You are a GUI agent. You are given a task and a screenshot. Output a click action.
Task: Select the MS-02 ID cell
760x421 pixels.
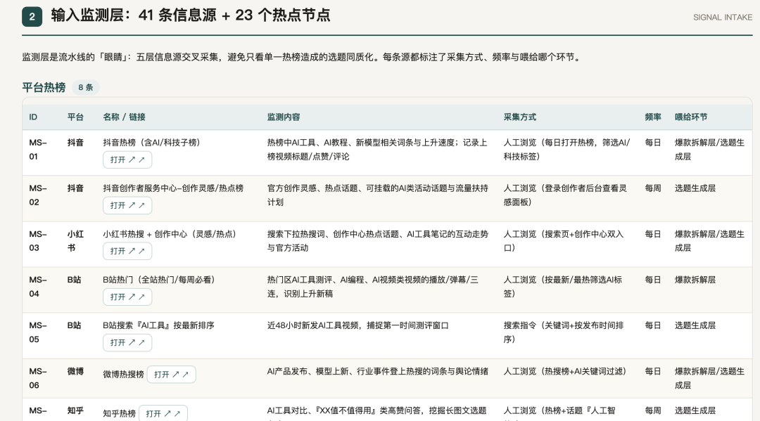pos(38,195)
